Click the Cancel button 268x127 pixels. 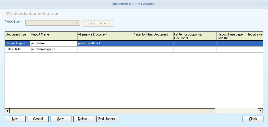(x=38, y=119)
